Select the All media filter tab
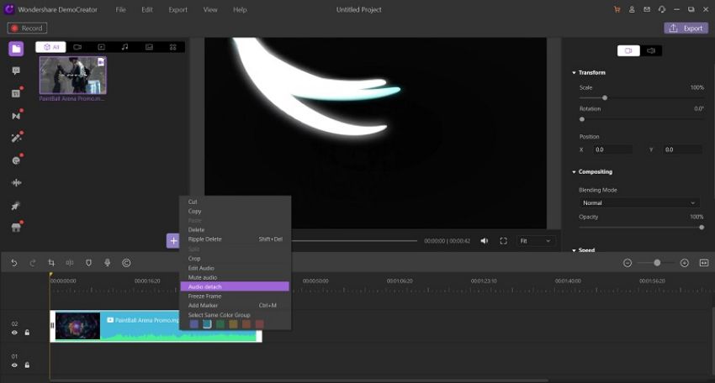715x383 pixels. pos(50,47)
